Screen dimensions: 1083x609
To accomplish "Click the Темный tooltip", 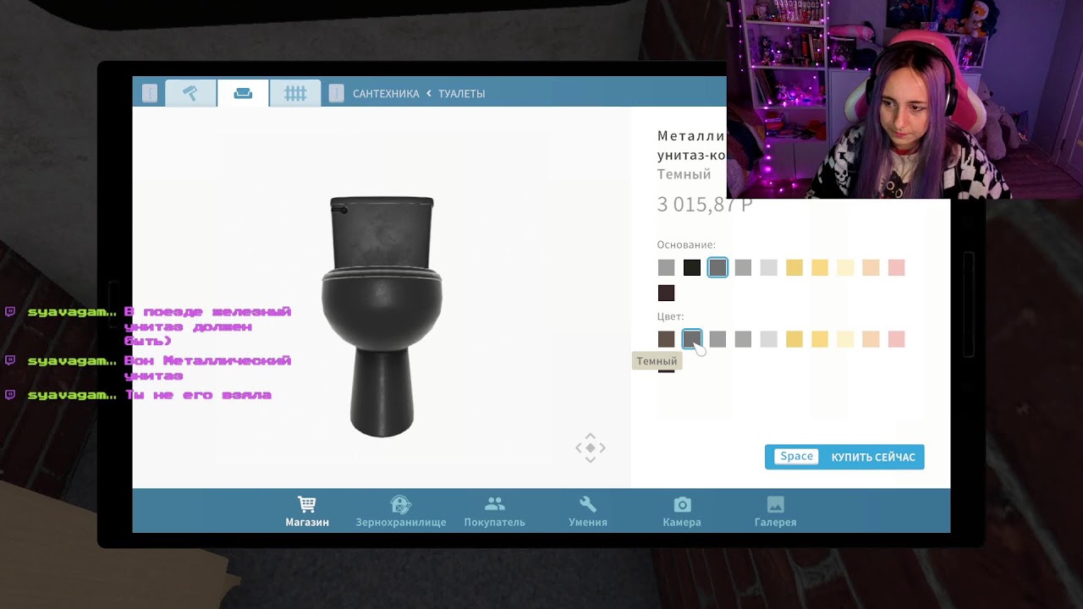I will coord(657,361).
